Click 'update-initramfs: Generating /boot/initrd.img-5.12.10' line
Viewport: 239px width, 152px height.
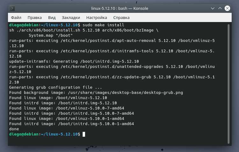[x=74, y=61]
